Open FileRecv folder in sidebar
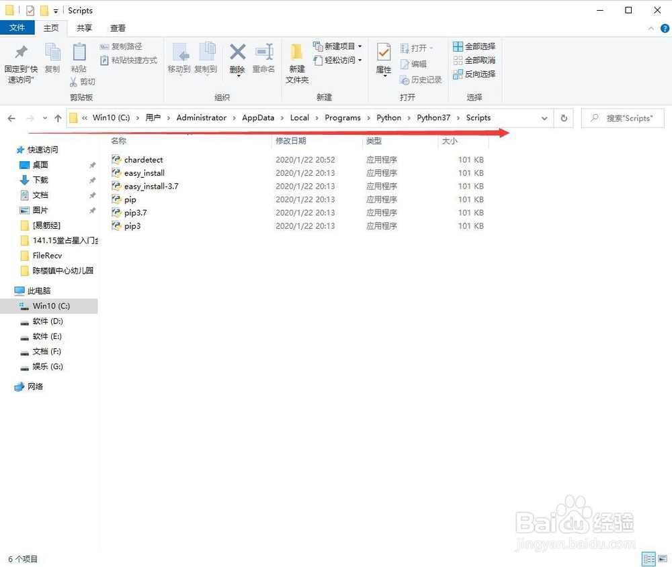Screen dimensions: 672x567 [47, 256]
